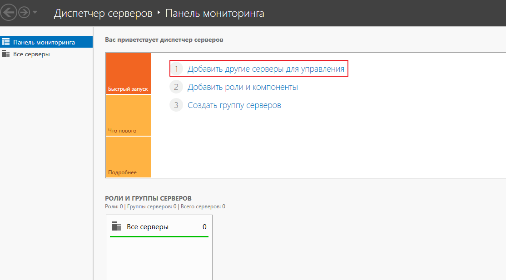Click the Forward navigation arrow button

point(24,13)
